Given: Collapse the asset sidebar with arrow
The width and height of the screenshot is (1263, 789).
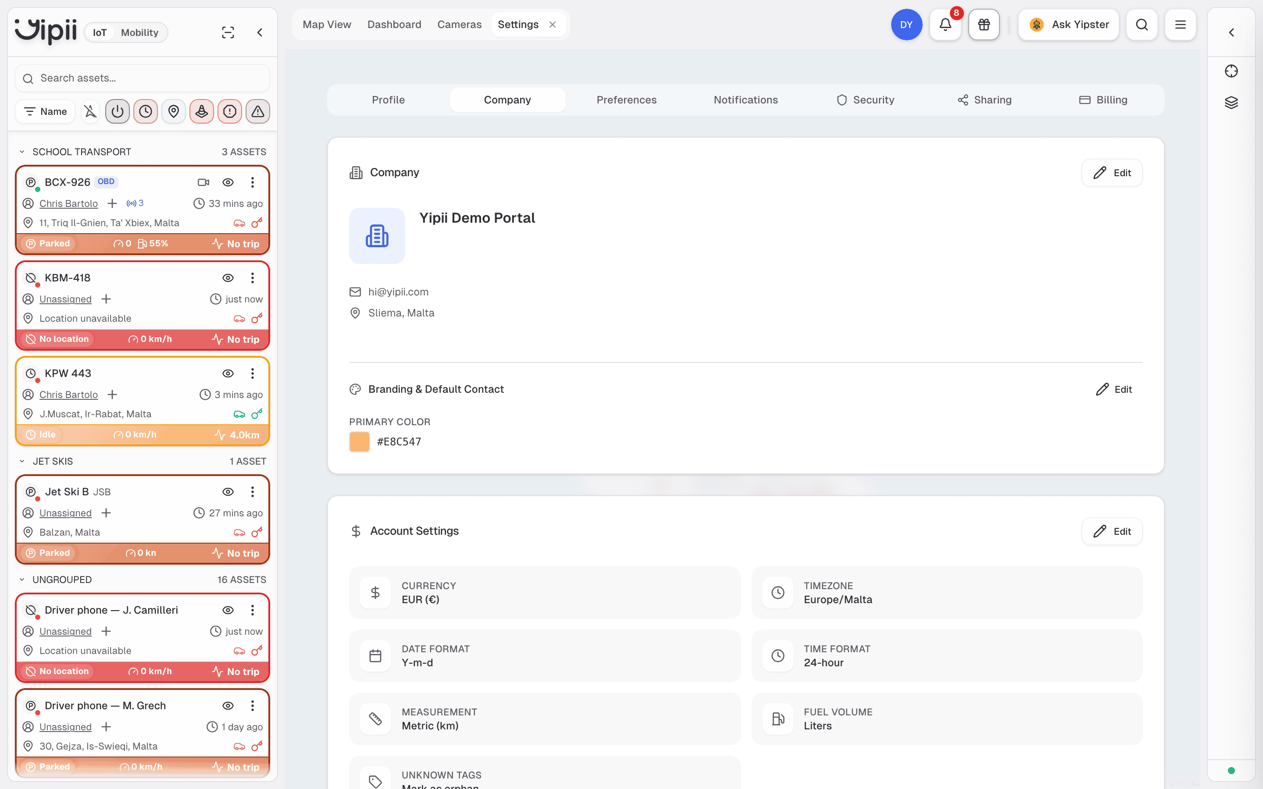Looking at the screenshot, I should [259, 32].
